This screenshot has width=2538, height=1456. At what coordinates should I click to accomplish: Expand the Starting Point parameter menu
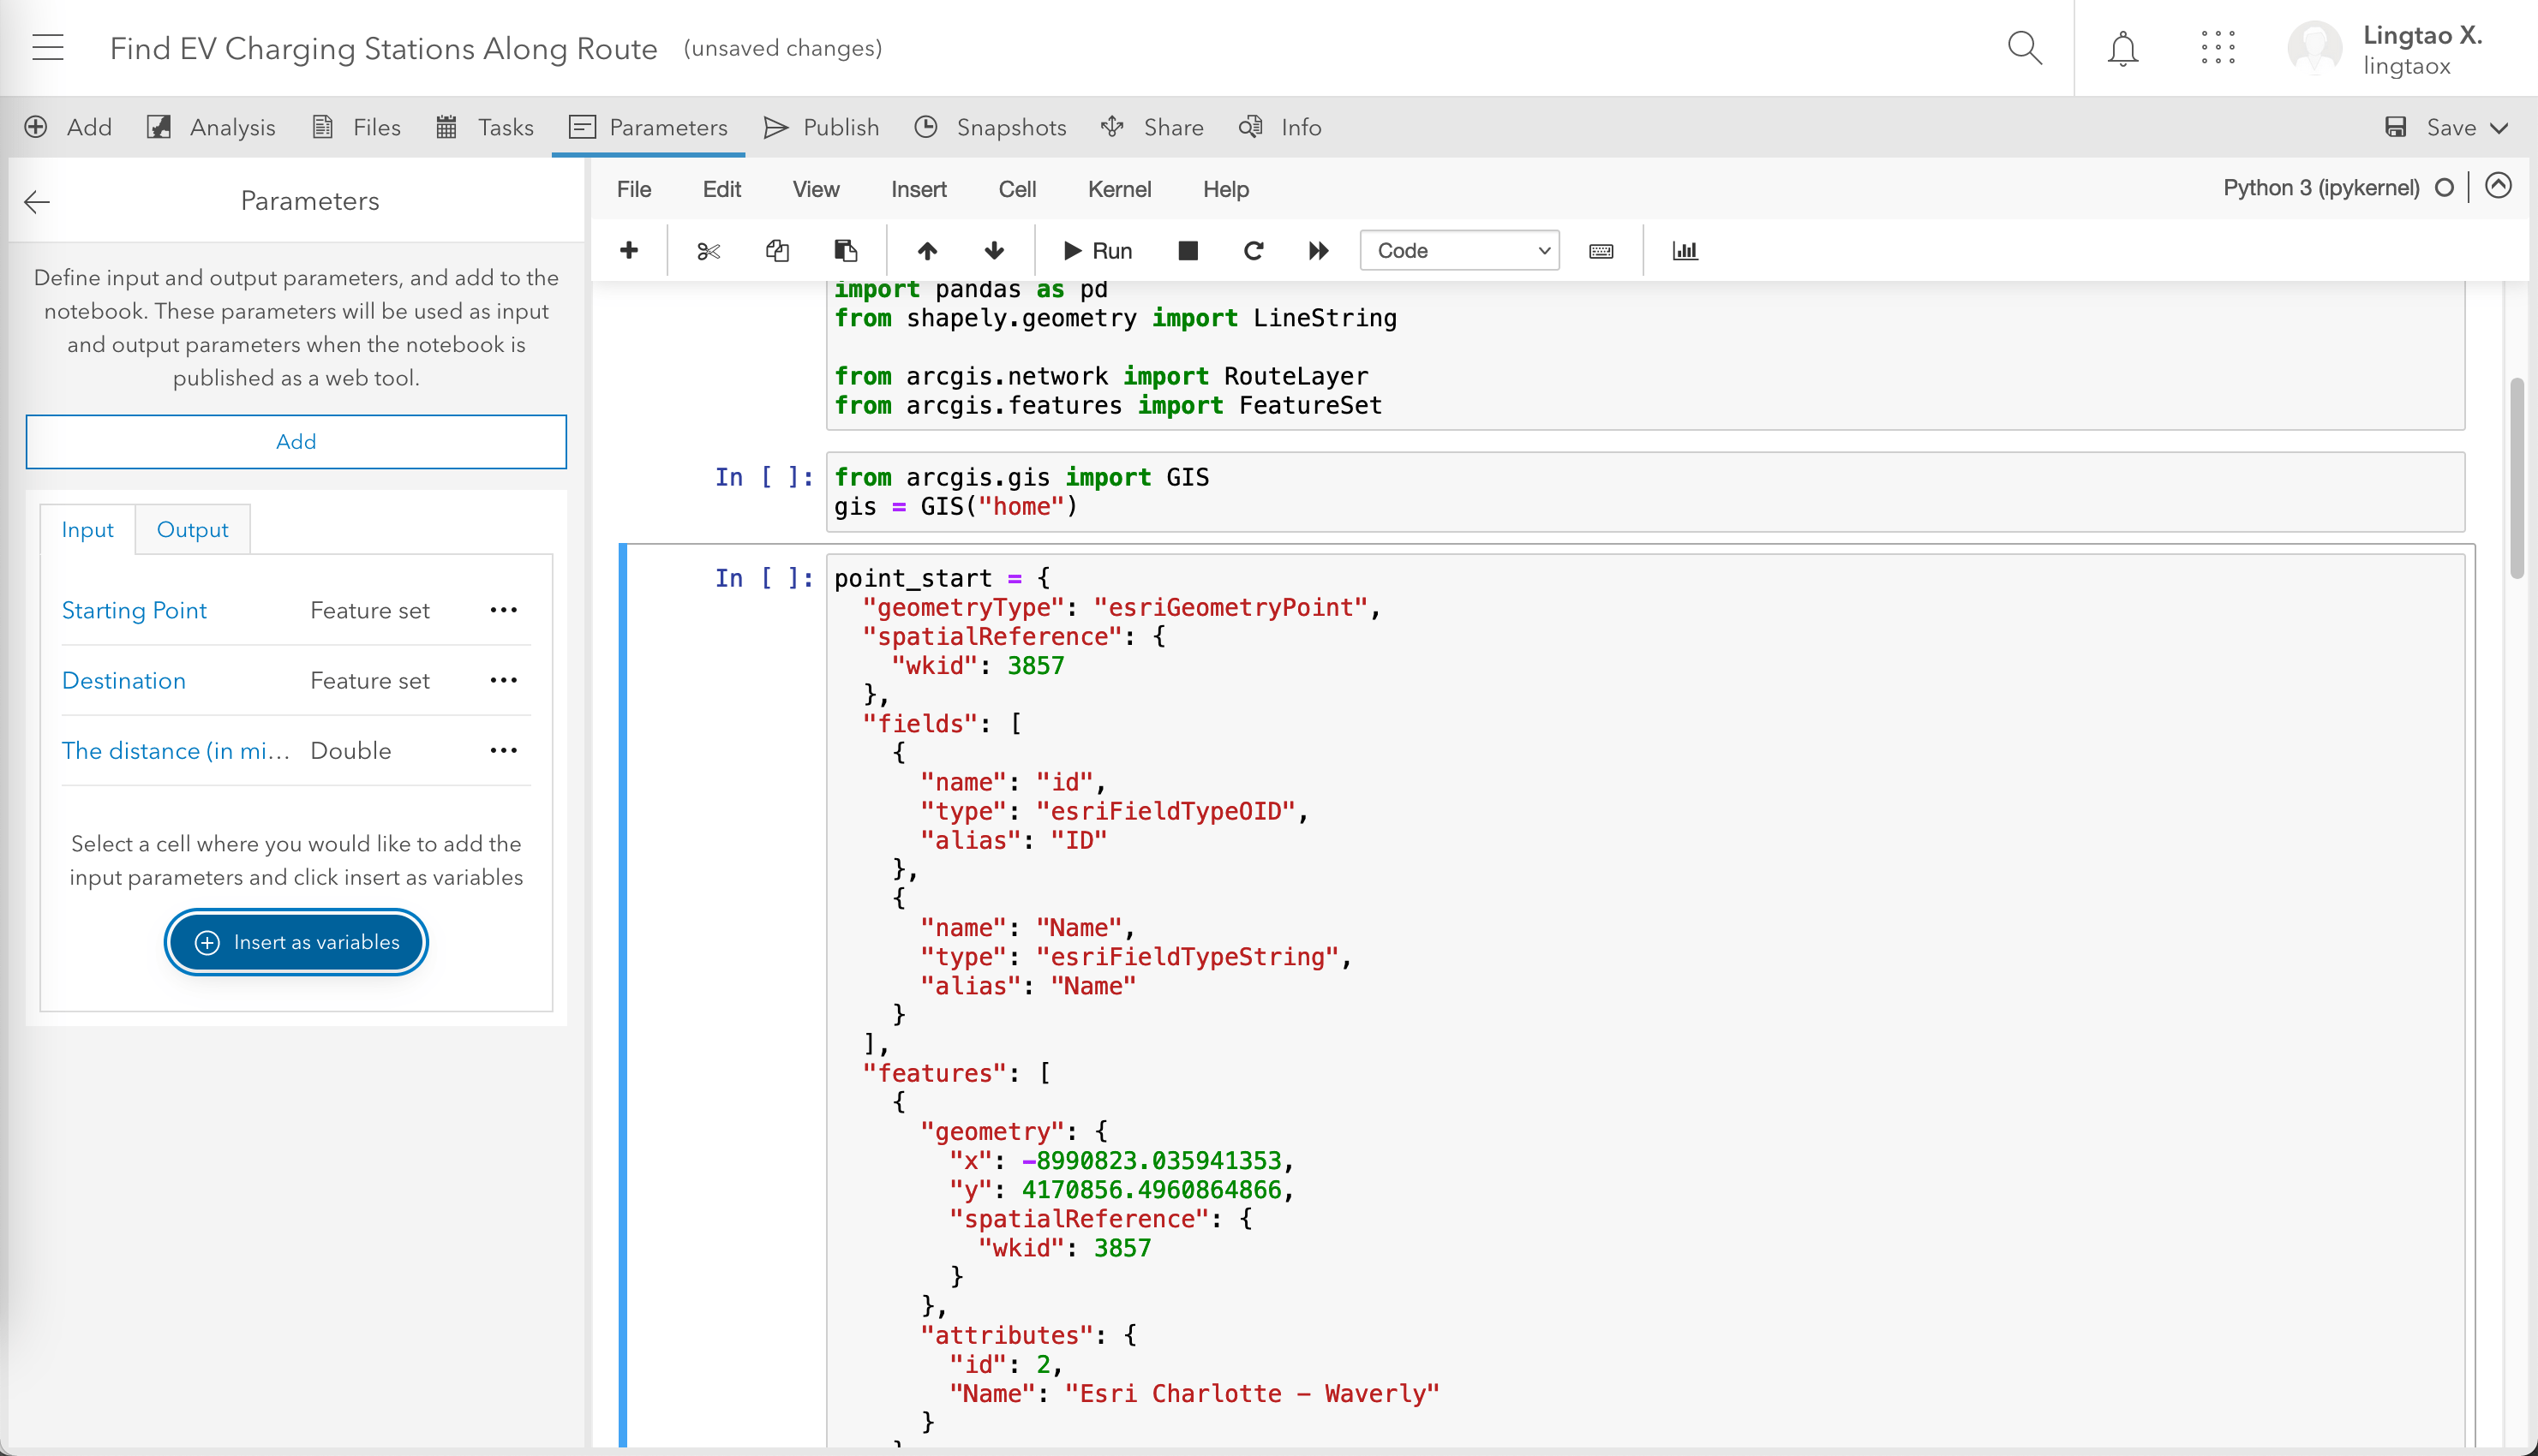pos(502,610)
